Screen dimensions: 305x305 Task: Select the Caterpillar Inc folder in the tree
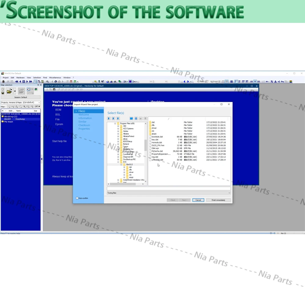click(x=128, y=149)
